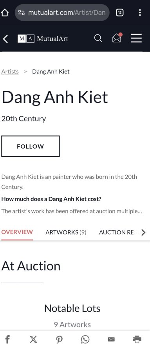Go back using the MutualArt back arrow

tap(5, 39)
